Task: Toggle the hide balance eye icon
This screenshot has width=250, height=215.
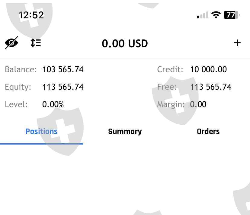Action: 11,43
